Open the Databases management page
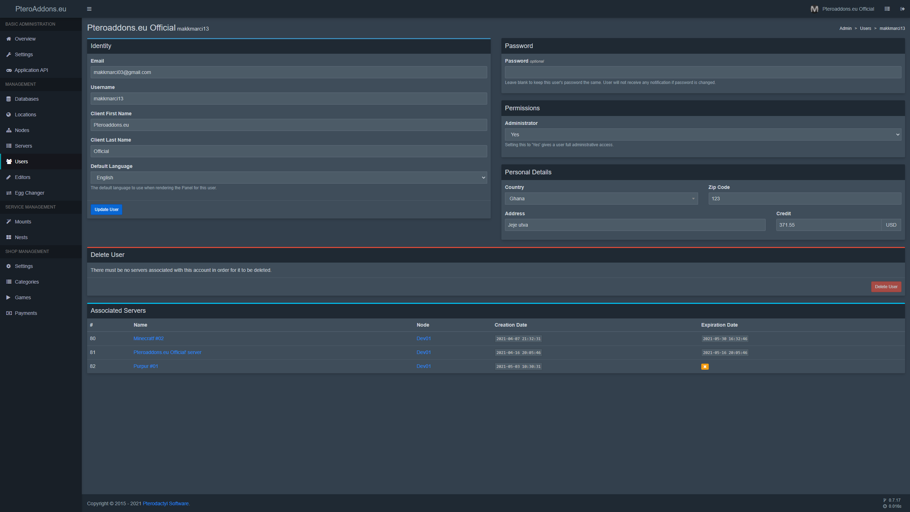 tap(26, 99)
